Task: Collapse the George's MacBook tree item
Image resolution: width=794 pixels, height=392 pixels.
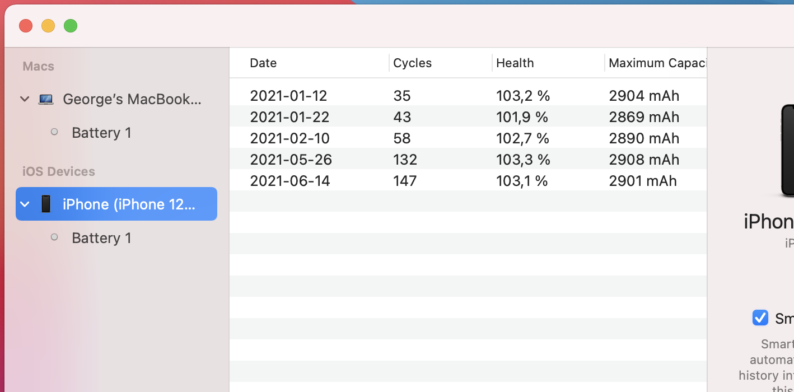Action: click(25, 99)
